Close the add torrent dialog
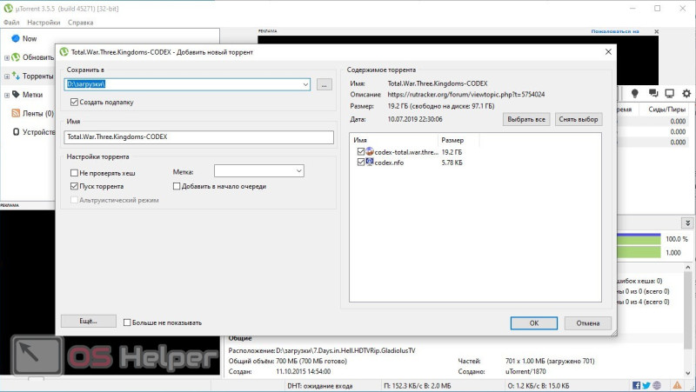This screenshot has height=392, width=696. tap(608, 52)
